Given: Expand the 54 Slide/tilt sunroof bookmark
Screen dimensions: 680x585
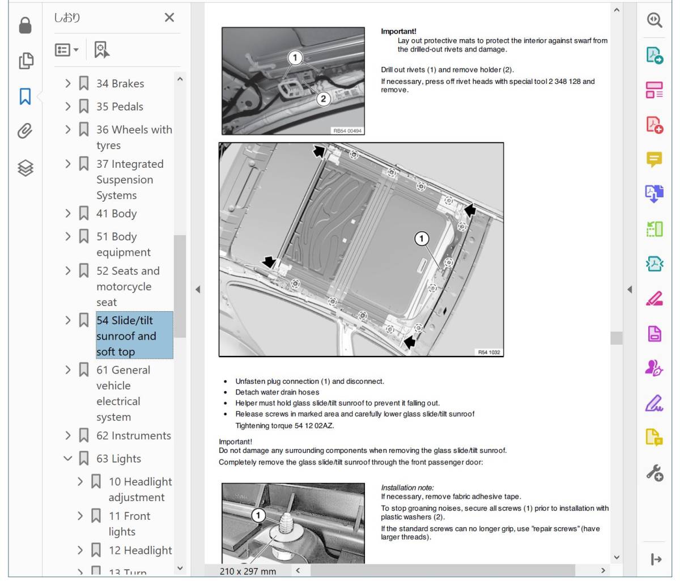Looking at the screenshot, I should click(x=68, y=320).
